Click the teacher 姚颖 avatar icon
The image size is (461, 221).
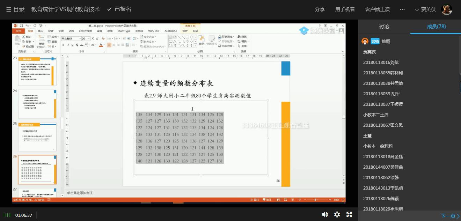point(365,41)
